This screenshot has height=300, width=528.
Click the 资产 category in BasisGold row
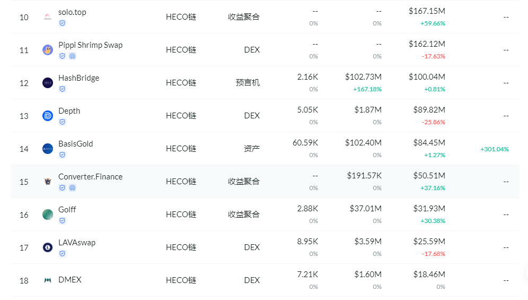point(251,149)
